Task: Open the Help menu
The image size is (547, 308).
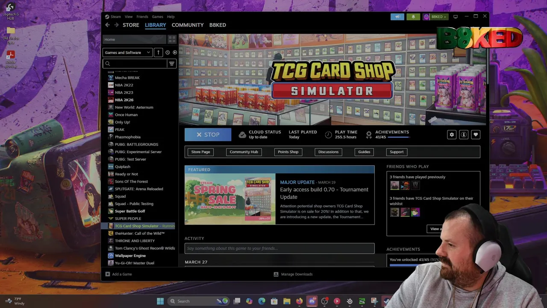Action: 171,17
